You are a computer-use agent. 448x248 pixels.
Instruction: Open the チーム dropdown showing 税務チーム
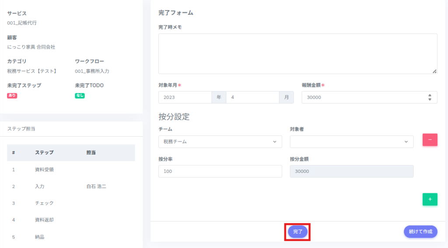coord(220,141)
